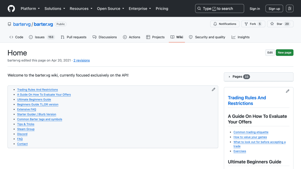Click the Star count 20

click(287, 24)
